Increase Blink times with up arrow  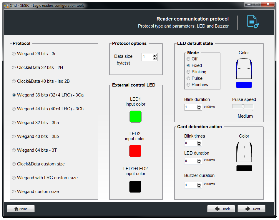pos(199,142)
